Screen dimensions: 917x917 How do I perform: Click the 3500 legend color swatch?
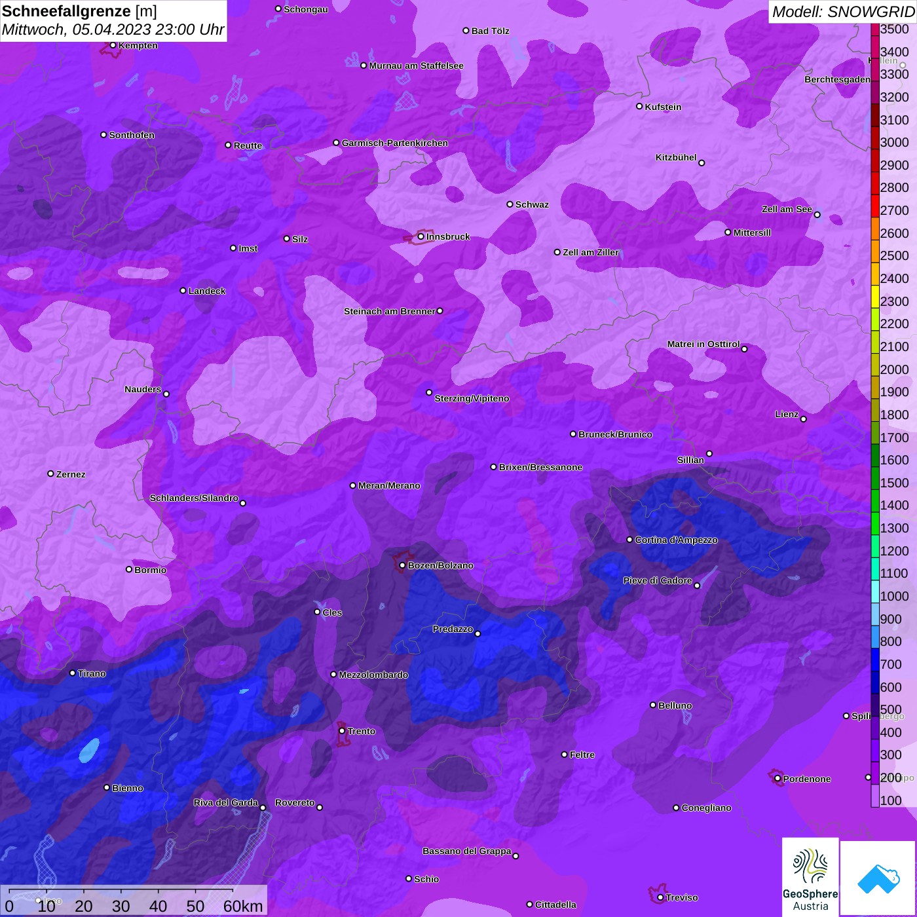(x=874, y=29)
